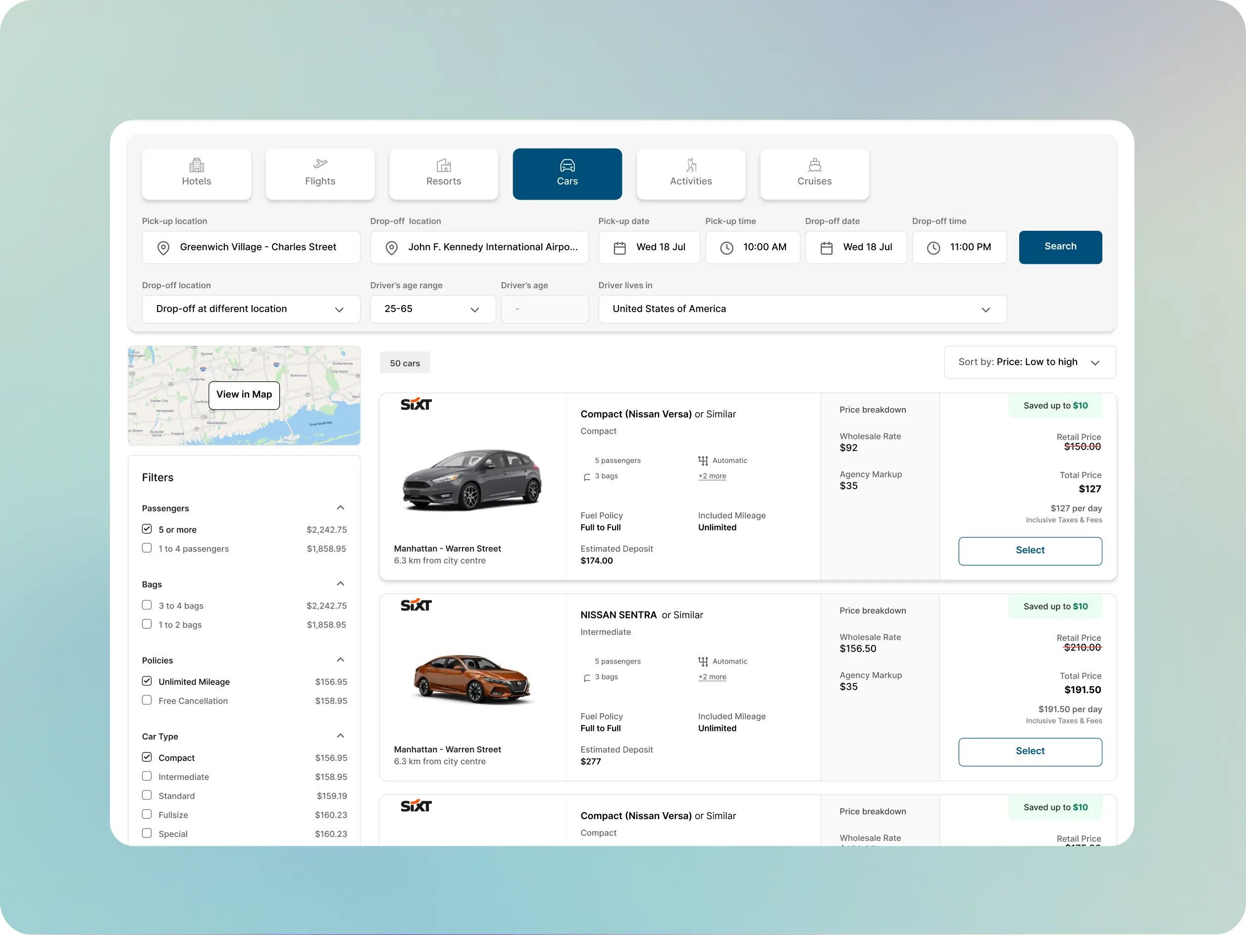The image size is (1246, 935).
Task: Check the 1 to 2 bags filter
Action: tap(147, 624)
